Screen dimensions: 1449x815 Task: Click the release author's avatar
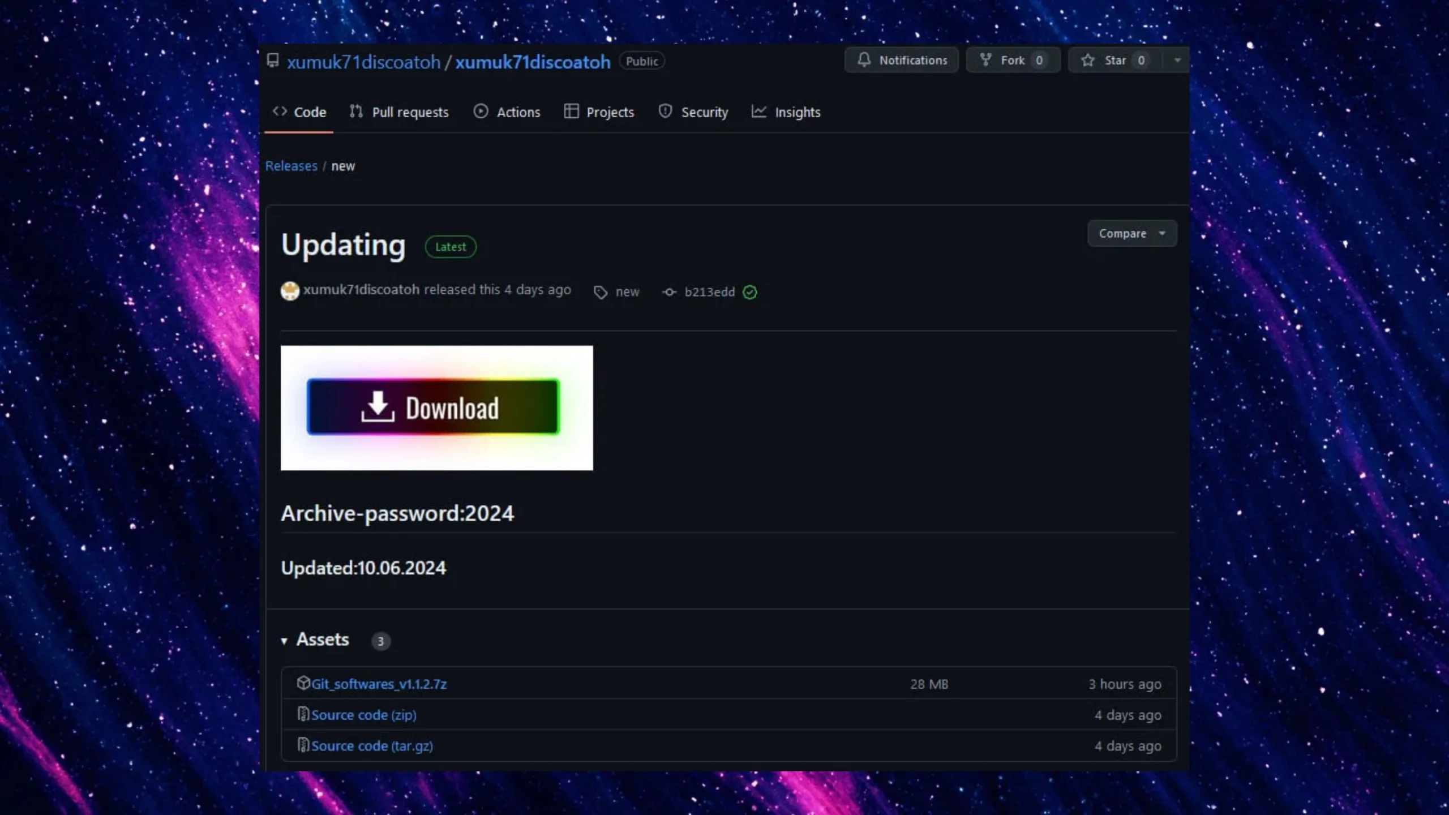pos(290,290)
